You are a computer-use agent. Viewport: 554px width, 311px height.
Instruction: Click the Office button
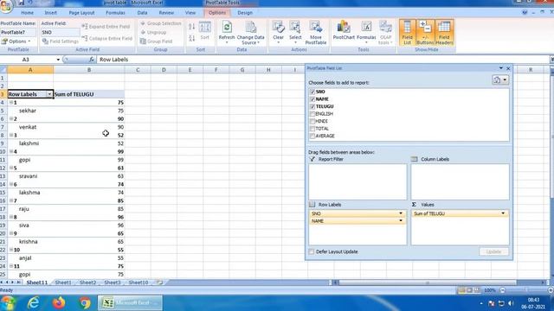pos(6,6)
